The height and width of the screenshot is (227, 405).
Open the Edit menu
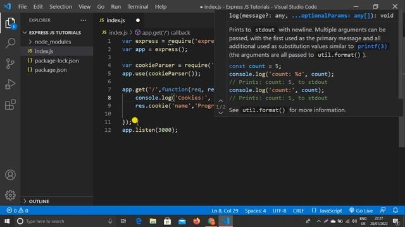coord(38,7)
